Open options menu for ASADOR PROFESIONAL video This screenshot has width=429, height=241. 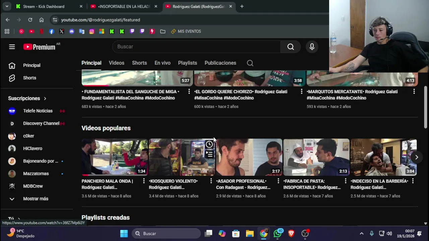pyautogui.click(x=278, y=181)
